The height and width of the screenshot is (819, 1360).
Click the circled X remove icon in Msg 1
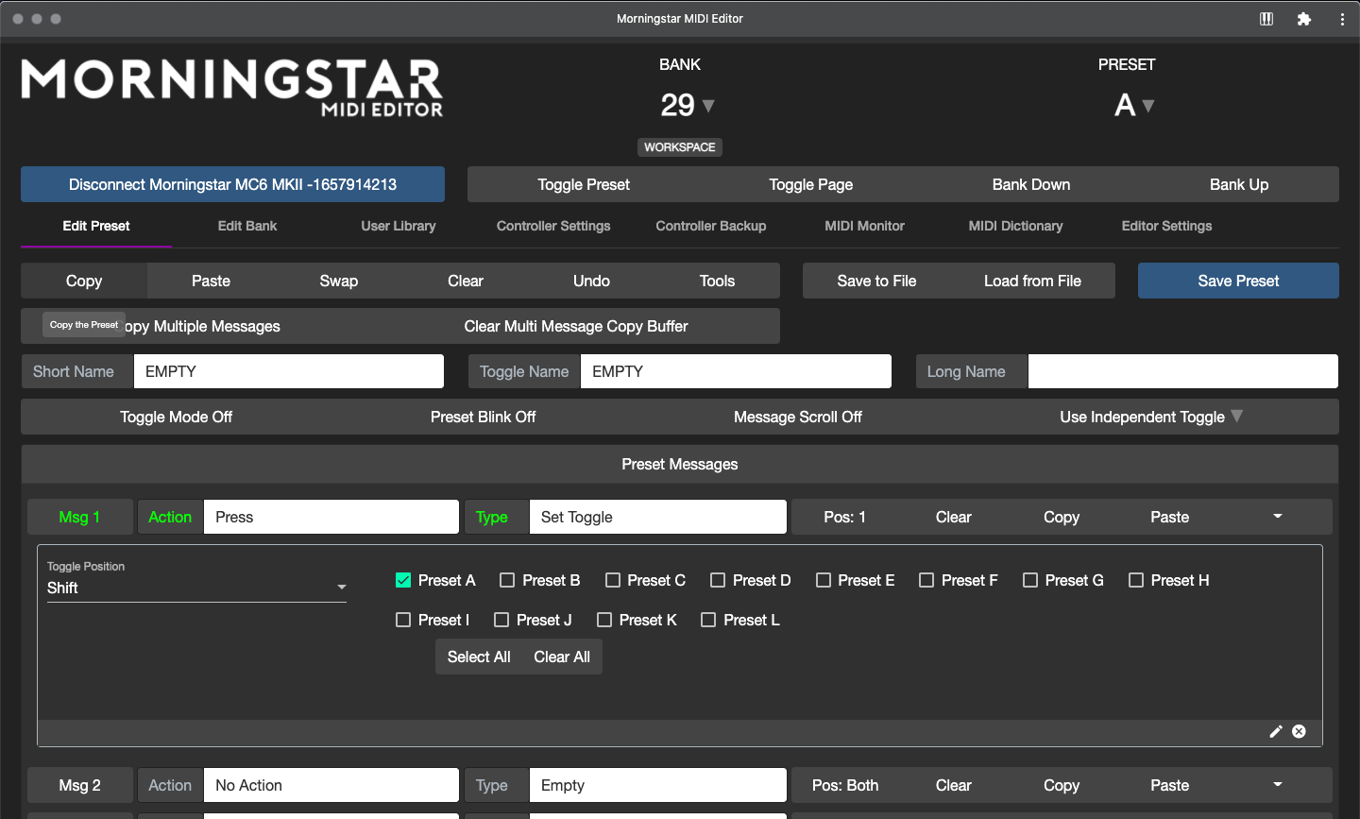point(1300,731)
